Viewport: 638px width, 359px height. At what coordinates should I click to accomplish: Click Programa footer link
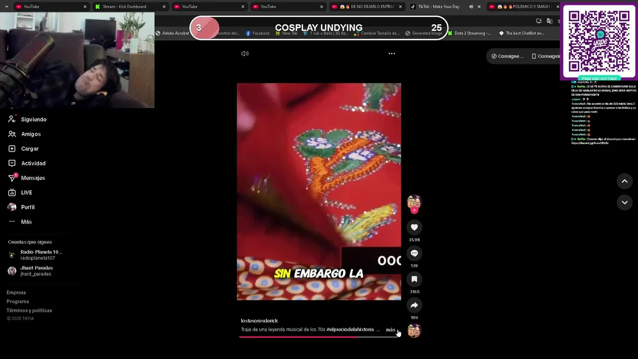coord(18,302)
